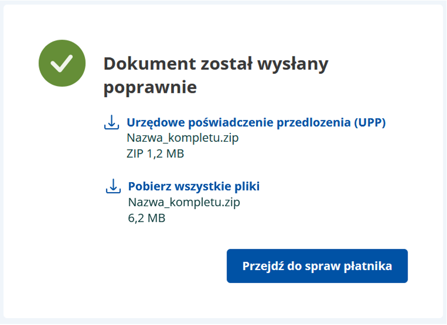Navigate to payer cases via the blue button

point(318,266)
